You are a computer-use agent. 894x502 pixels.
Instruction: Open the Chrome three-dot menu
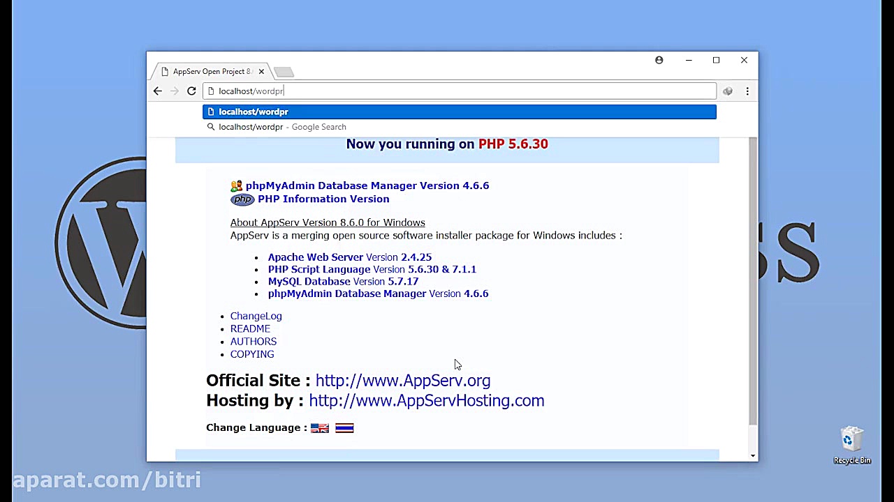[747, 91]
